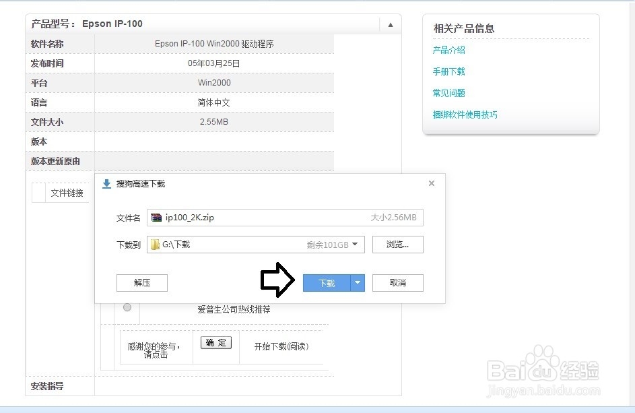The image size is (635, 413).
Task: Click the 文件链接 cell
Action: click(67, 193)
